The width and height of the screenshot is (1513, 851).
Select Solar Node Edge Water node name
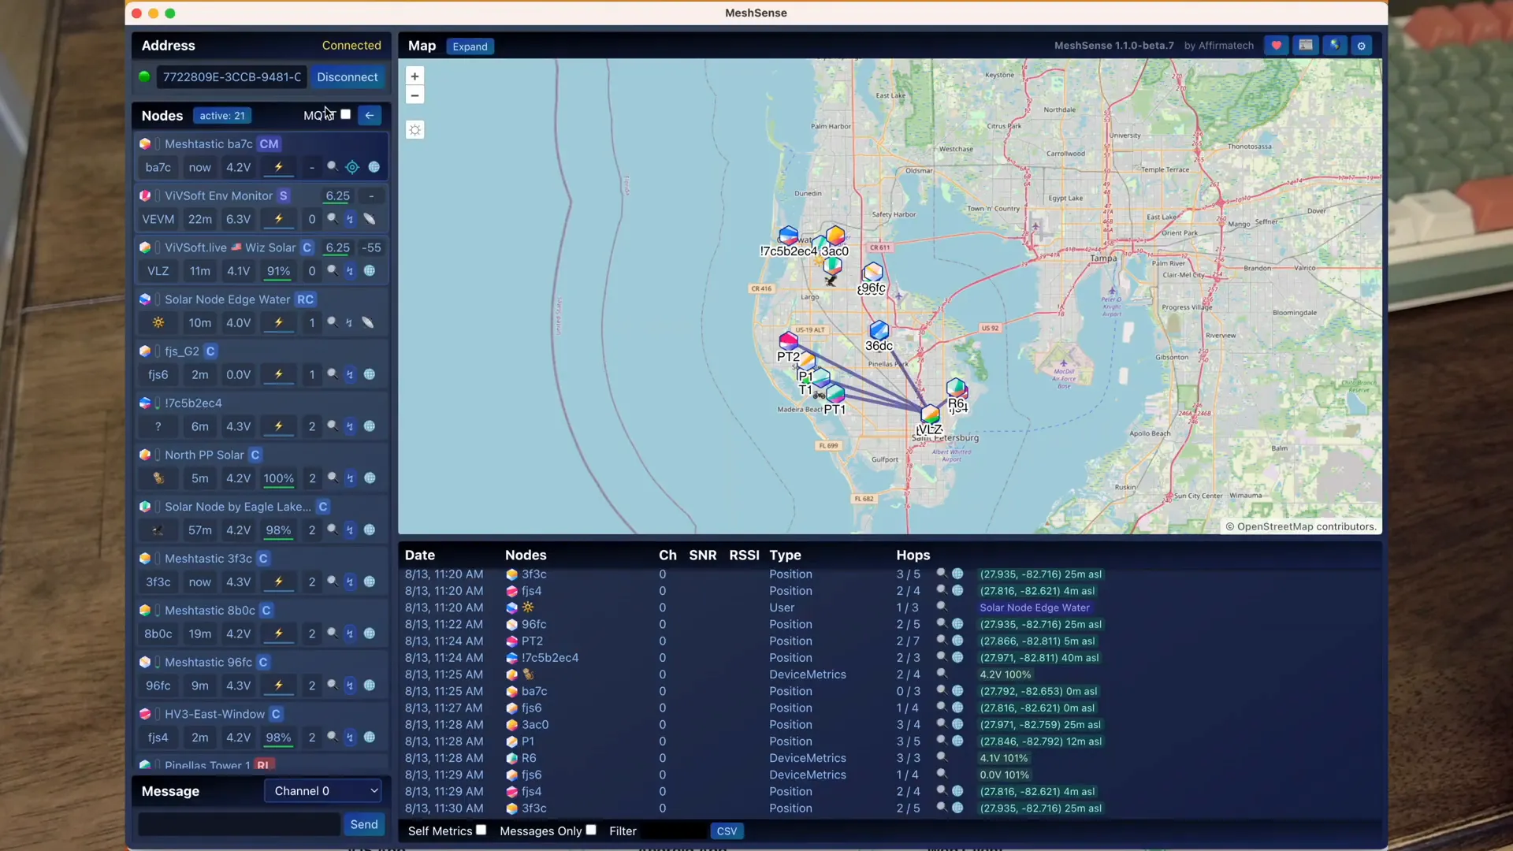(227, 299)
